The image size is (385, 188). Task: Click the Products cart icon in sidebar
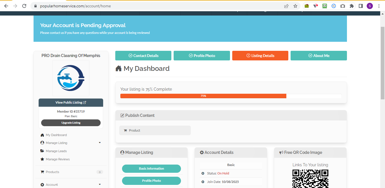pos(42,172)
